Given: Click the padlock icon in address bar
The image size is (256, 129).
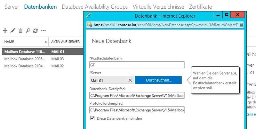Looking at the screenshot, I should click(242, 25).
